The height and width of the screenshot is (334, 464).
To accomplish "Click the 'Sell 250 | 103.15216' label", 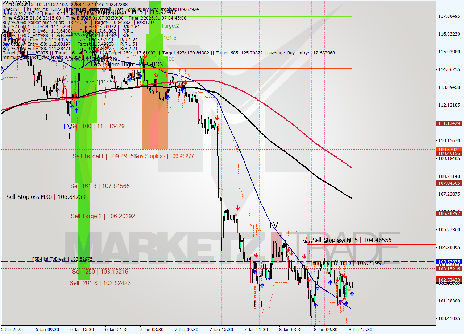I will pyautogui.click(x=100, y=272).
